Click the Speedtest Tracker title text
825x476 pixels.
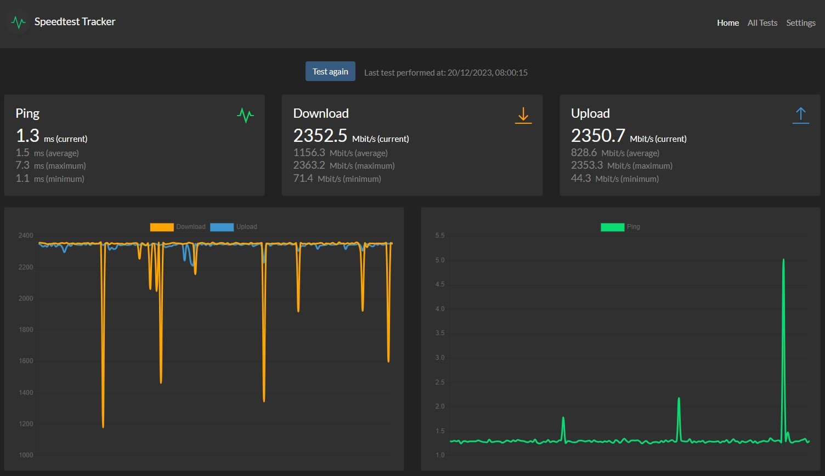click(x=75, y=22)
